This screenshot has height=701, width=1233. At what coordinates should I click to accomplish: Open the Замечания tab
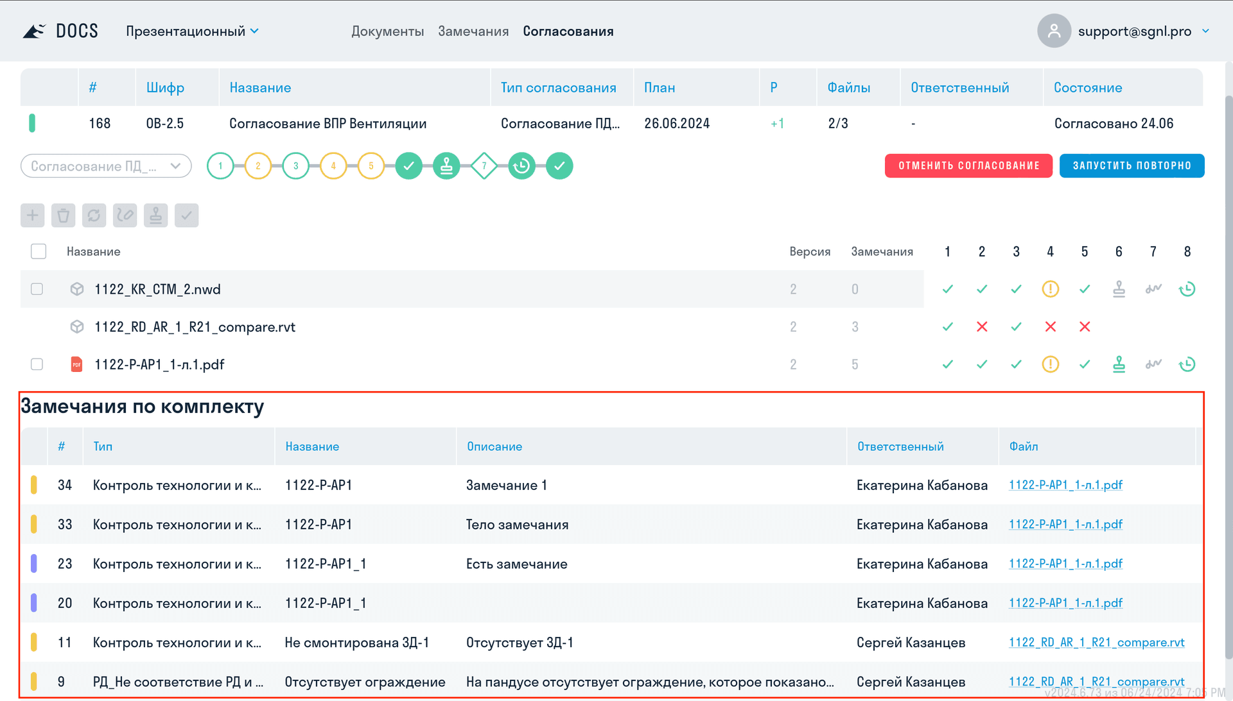(x=473, y=30)
